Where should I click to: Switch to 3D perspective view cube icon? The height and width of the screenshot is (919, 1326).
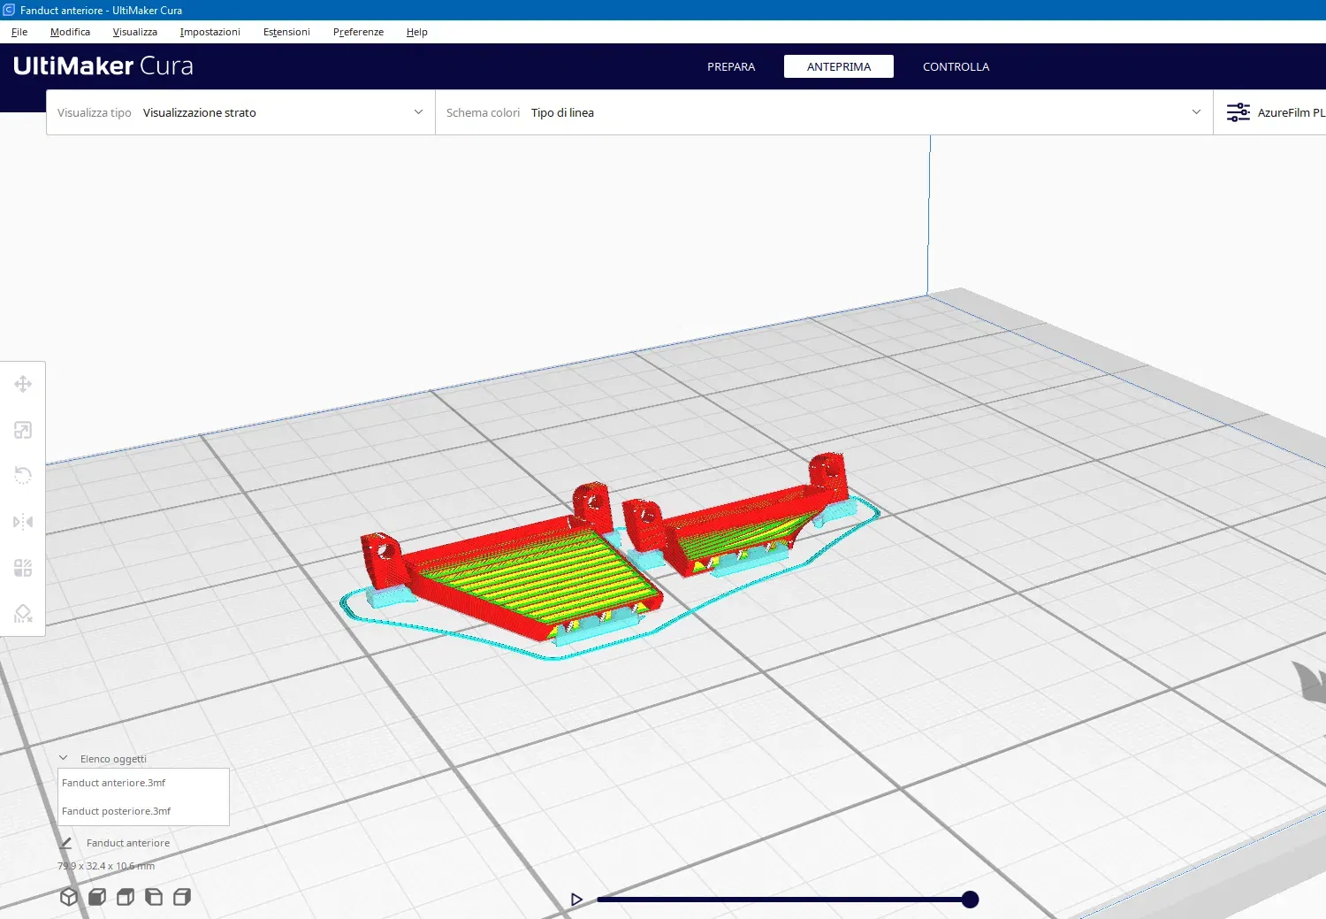(x=69, y=897)
